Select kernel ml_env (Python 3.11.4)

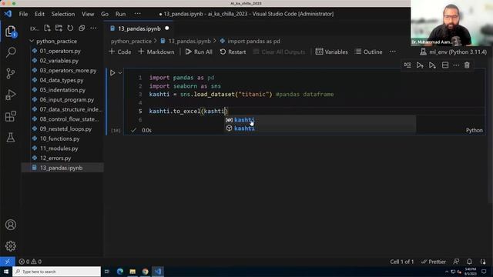click(454, 52)
